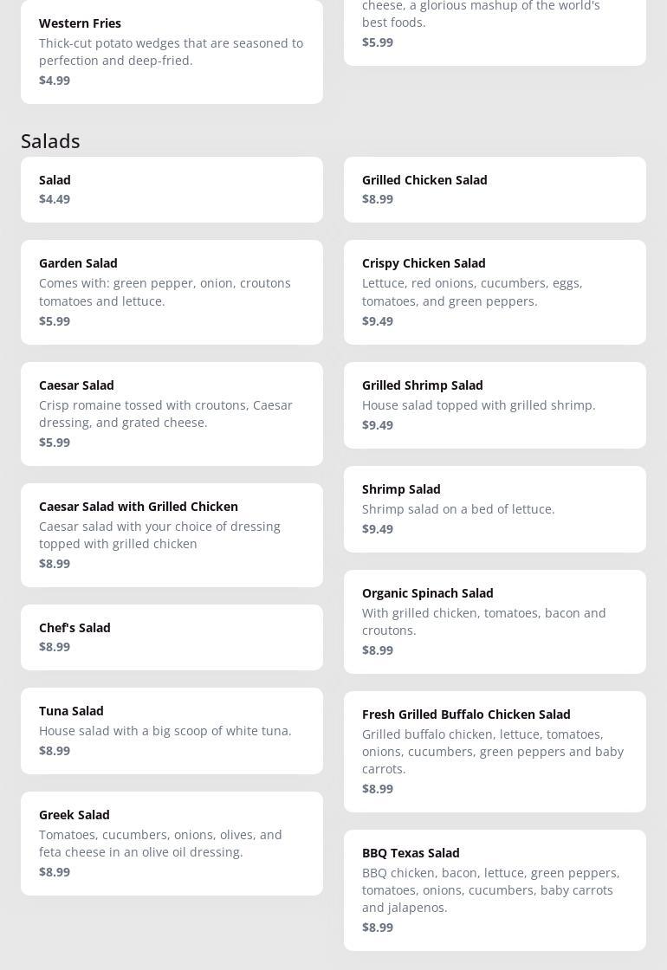Click the $9.49 price under Crispy Chicken Salad

378,321
